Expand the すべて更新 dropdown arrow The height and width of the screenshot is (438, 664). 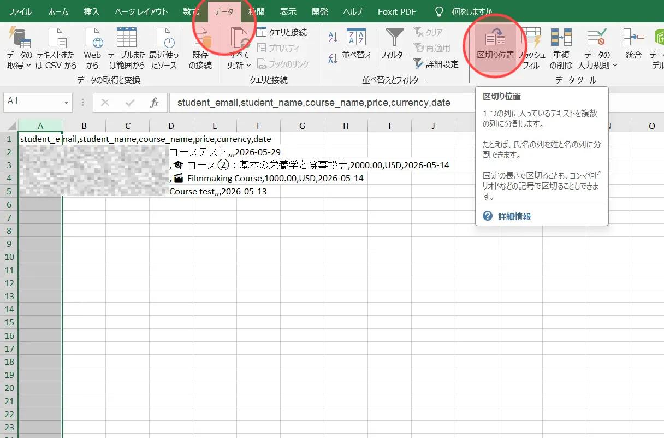248,66
